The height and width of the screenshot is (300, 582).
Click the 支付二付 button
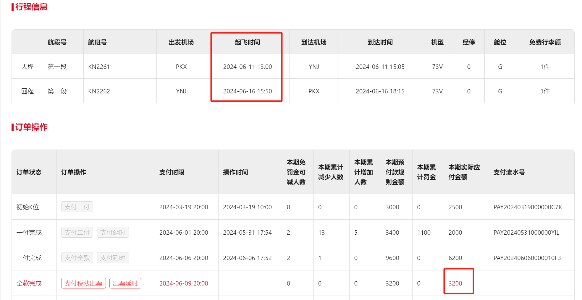click(x=77, y=232)
